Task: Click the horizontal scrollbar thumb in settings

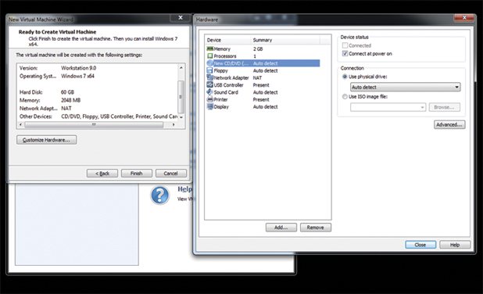Action: [94, 124]
